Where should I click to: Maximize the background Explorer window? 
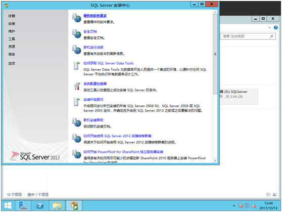point(263,19)
